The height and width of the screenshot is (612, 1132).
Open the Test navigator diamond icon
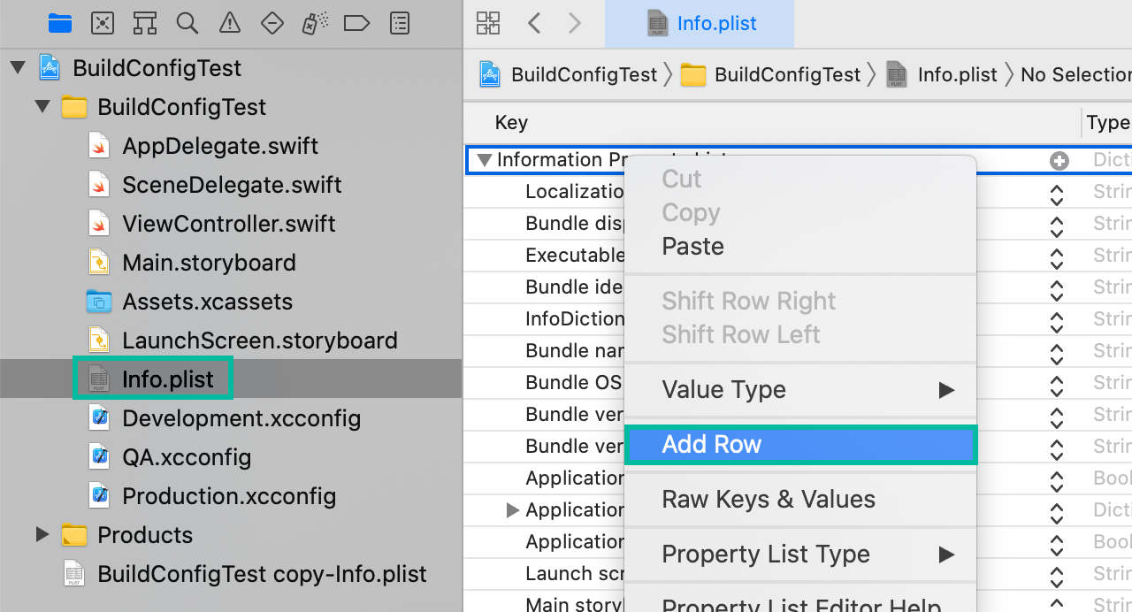pyautogui.click(x=272, y=23)
